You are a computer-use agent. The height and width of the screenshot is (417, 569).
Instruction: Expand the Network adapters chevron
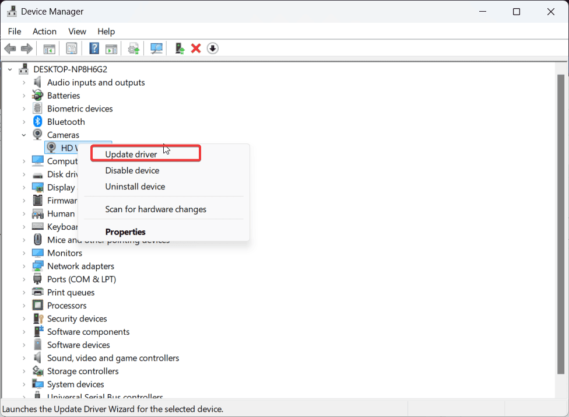tap(24, 266)
